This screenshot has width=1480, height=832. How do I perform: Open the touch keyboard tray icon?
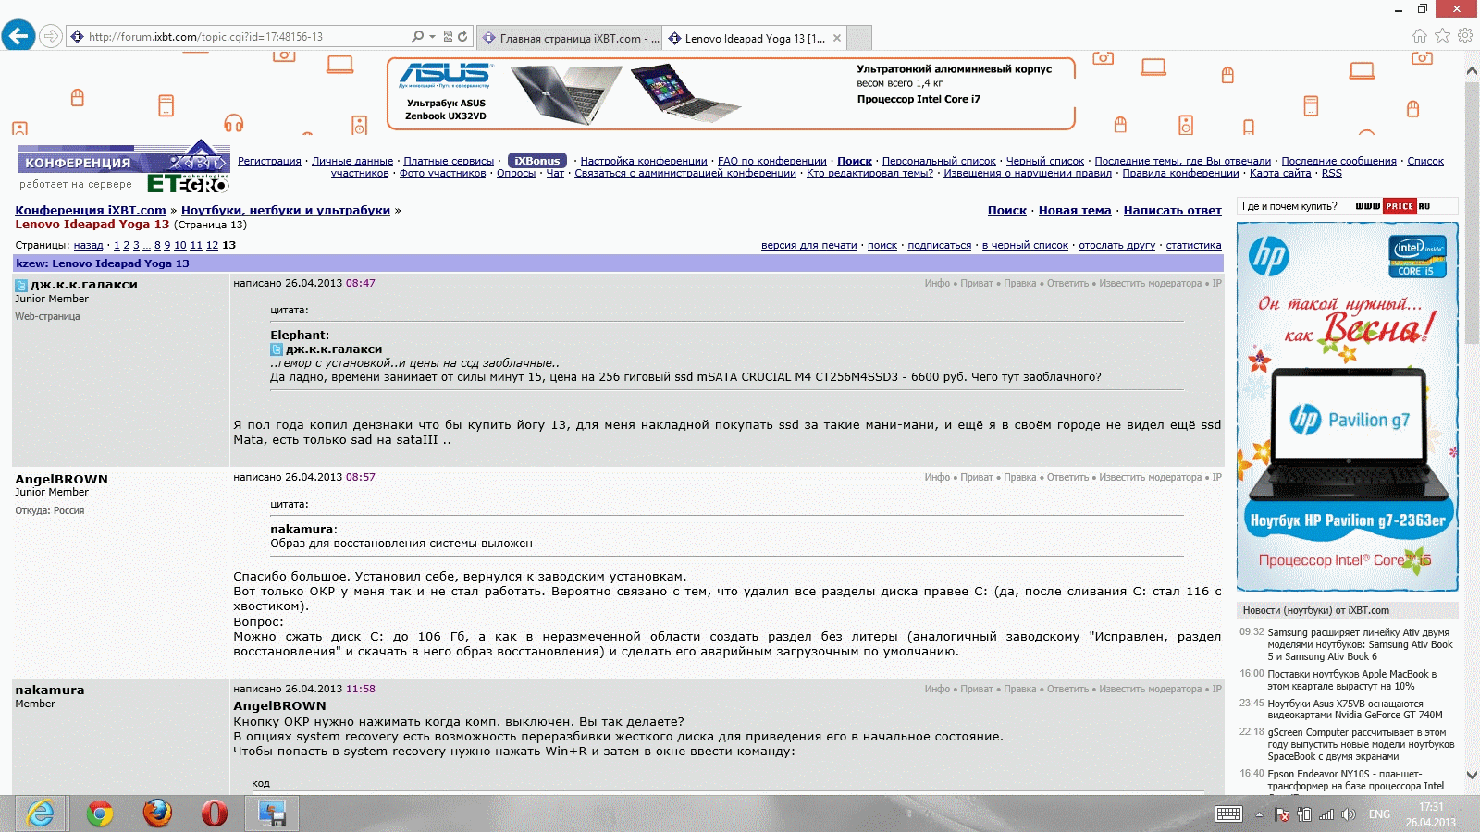coord(1229,814)
